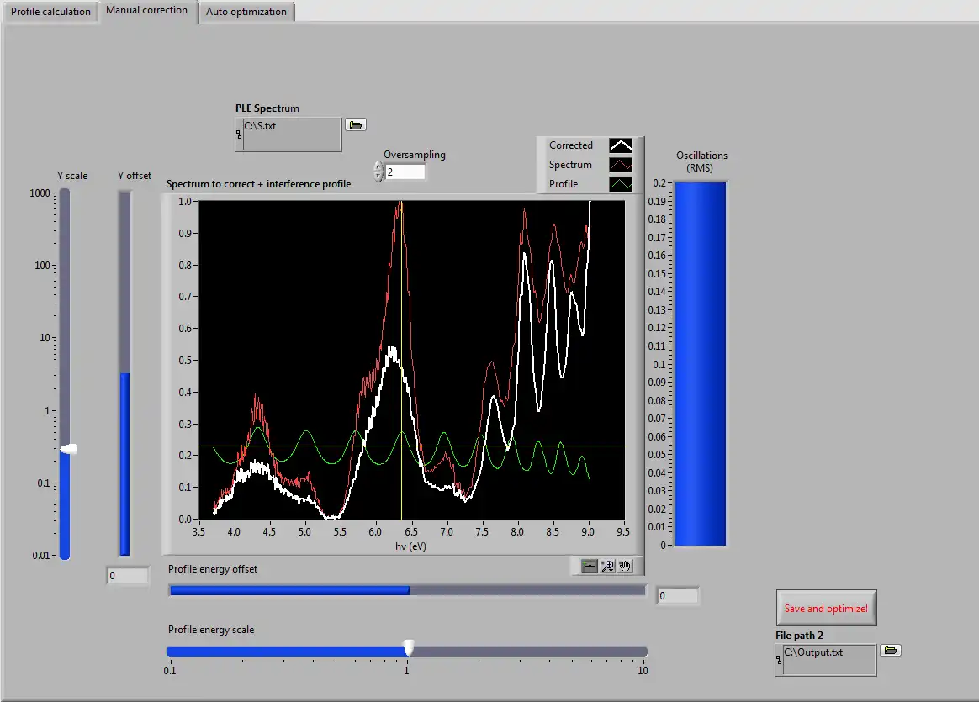Viewport: 979px width, 702px height.
Task: Select the graph cursor crosshair tool
Action: tap(590, 566)
